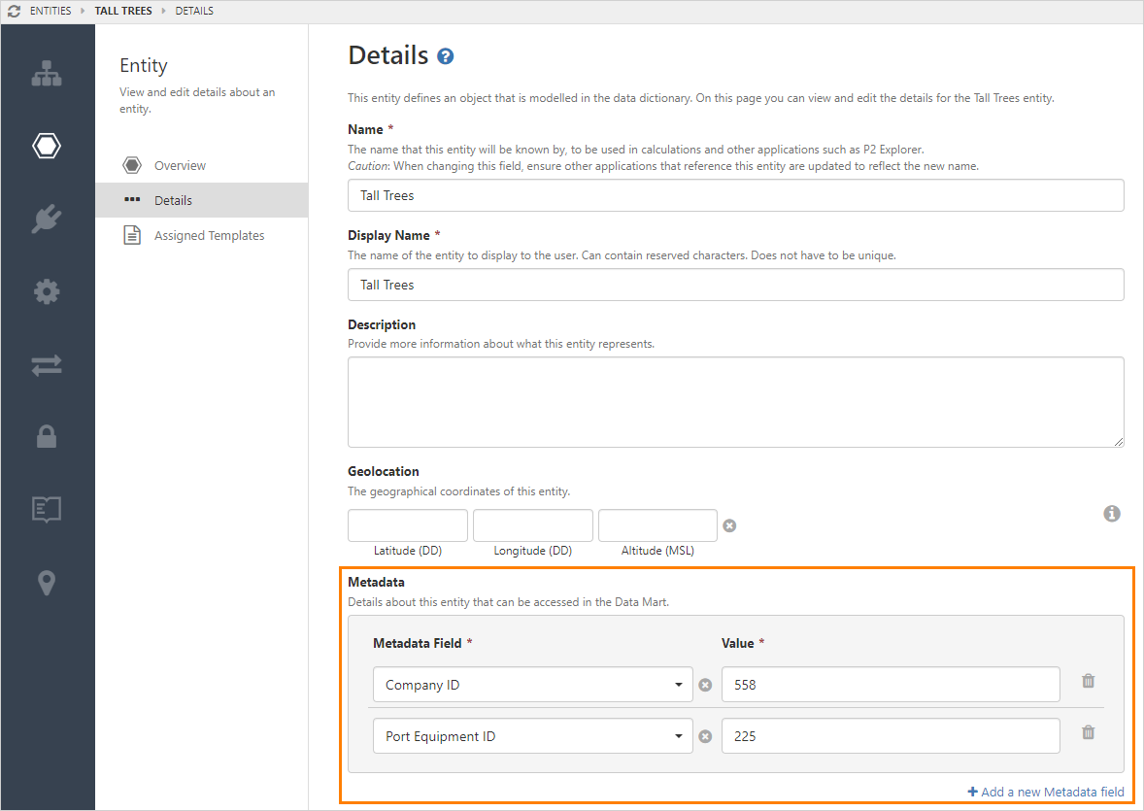Expand the Company ID metadata field dropdown
The width and height of the screenshot is (1144, 811).
678,685
